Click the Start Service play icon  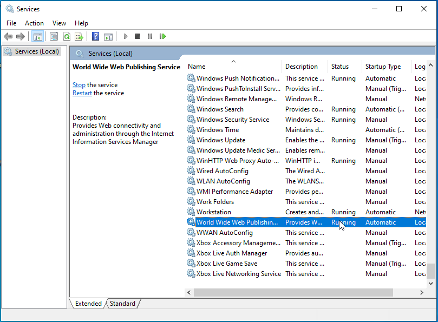[x=126, y=36]
